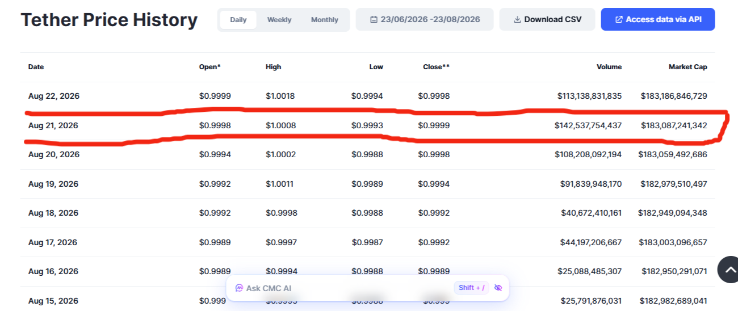
Task: Select the Aug 20, 2026 date cell
Action: pyautogui.click(x=54, y=154)
